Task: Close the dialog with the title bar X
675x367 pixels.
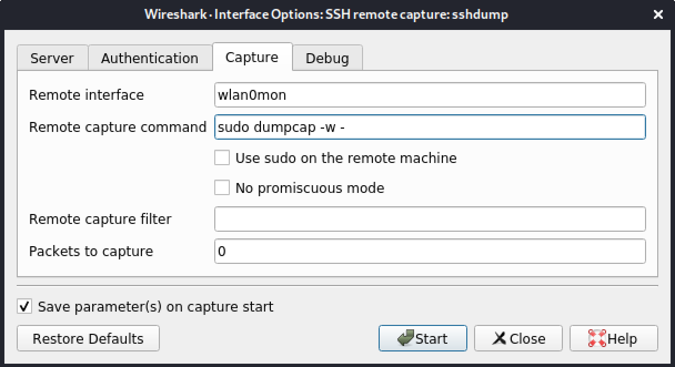Action: [x=658, y=14]
